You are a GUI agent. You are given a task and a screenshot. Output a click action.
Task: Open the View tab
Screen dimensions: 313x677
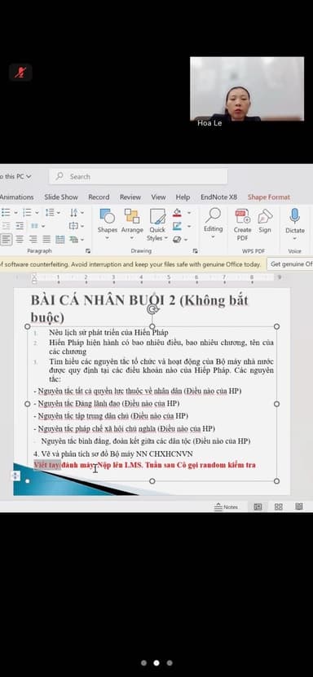158,197
